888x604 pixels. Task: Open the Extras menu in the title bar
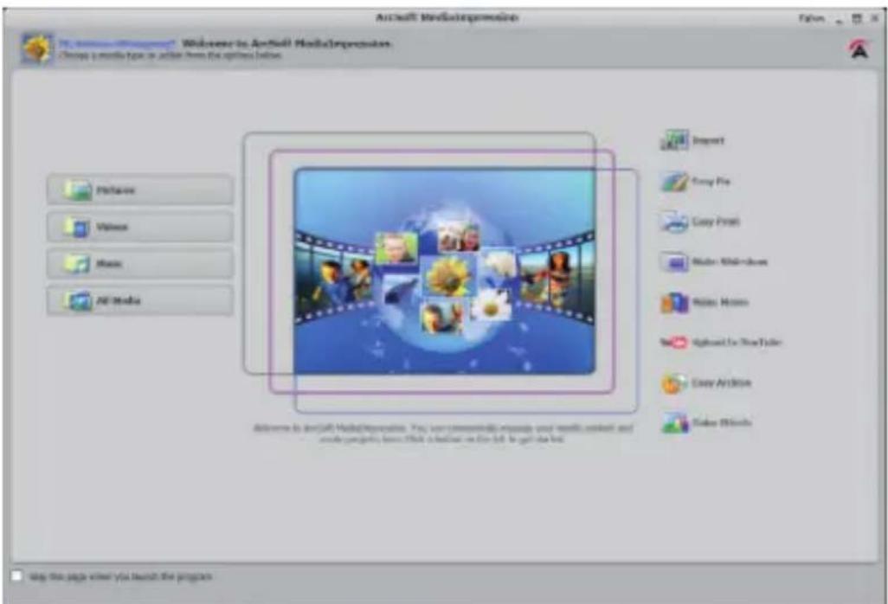pyautogui.click(x=811, y=19)
